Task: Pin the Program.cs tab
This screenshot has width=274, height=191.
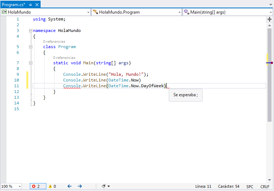Action: click(x=31, y=5)
